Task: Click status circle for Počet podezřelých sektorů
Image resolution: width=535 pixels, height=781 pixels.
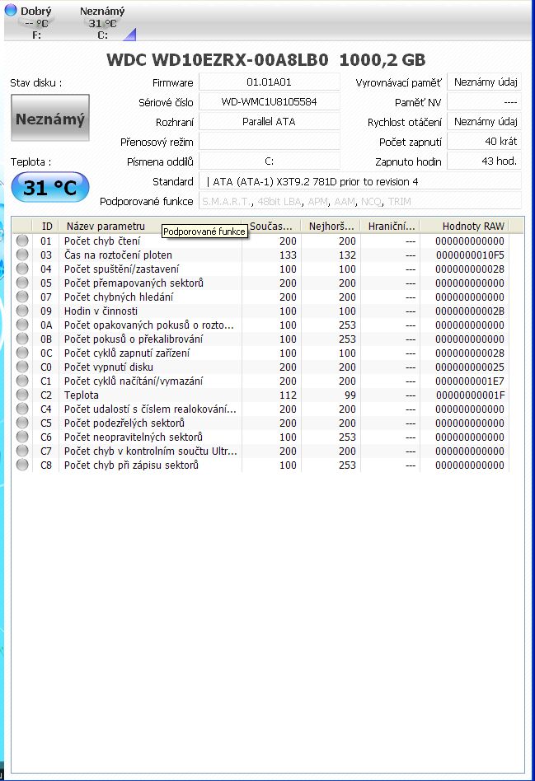Action: [x=22, y=423]
